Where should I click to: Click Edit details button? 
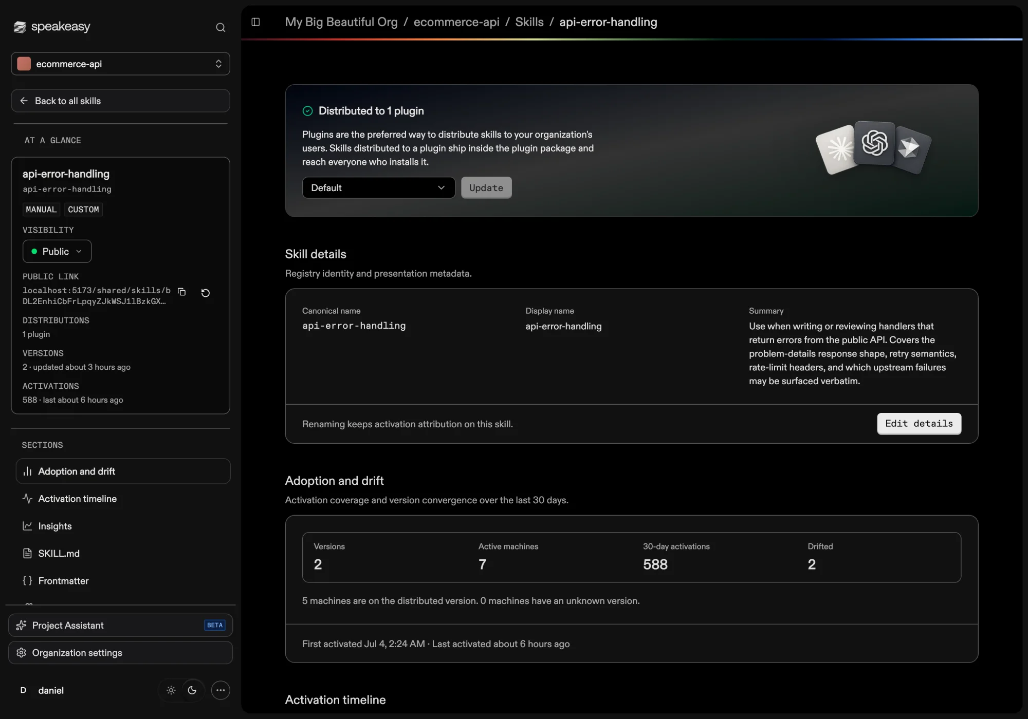[x=919, y=424]
